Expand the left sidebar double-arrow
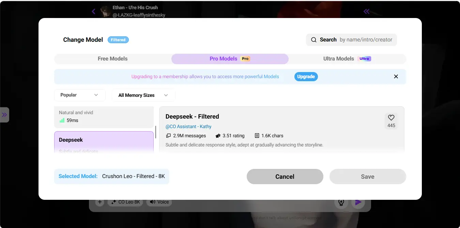The width and height of the screenshot is (460, 228). click(4, 115)
